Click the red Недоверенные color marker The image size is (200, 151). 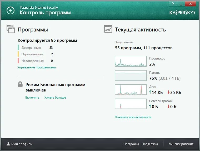coord(18,61)
